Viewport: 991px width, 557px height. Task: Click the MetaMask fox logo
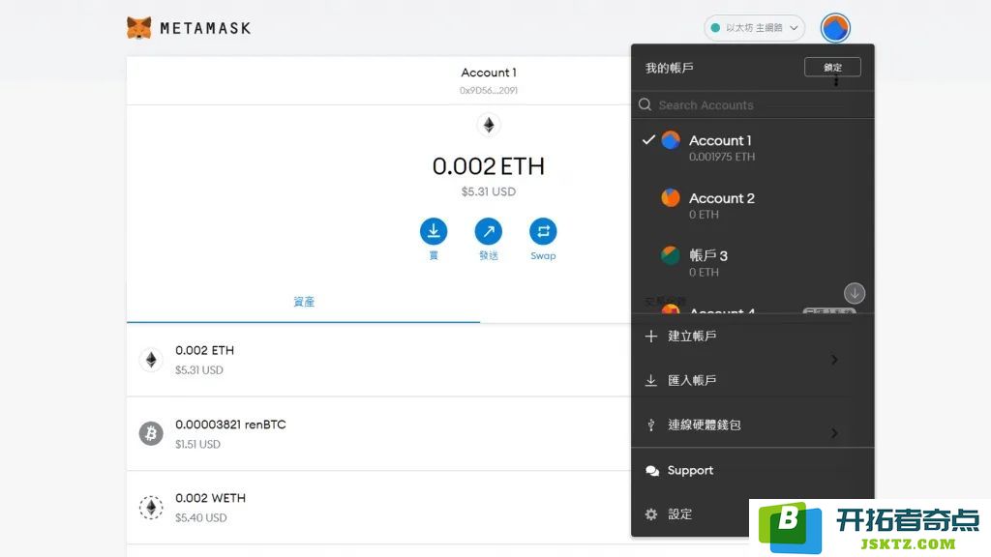(139, 28)
